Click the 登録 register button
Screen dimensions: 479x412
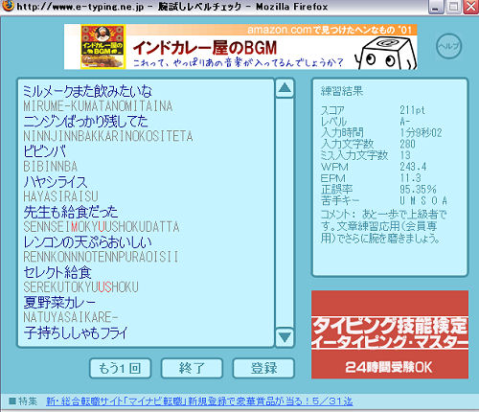tap(263, 368)
